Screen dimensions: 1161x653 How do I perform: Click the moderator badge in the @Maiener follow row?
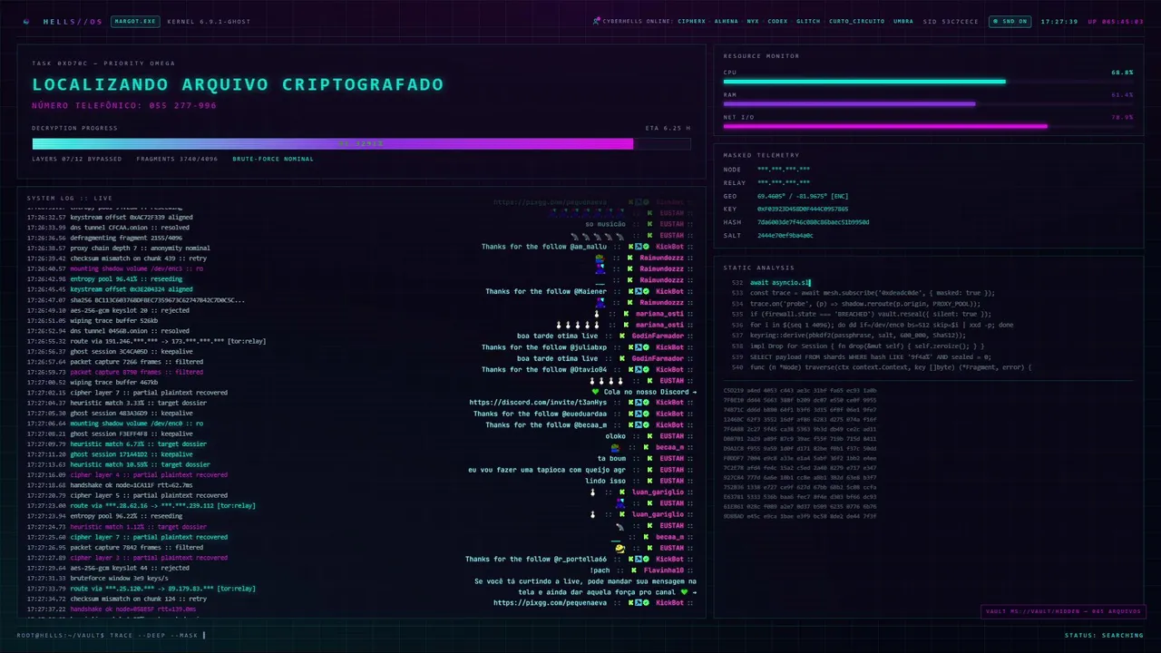pyautogui.click(x=639, y=291)
